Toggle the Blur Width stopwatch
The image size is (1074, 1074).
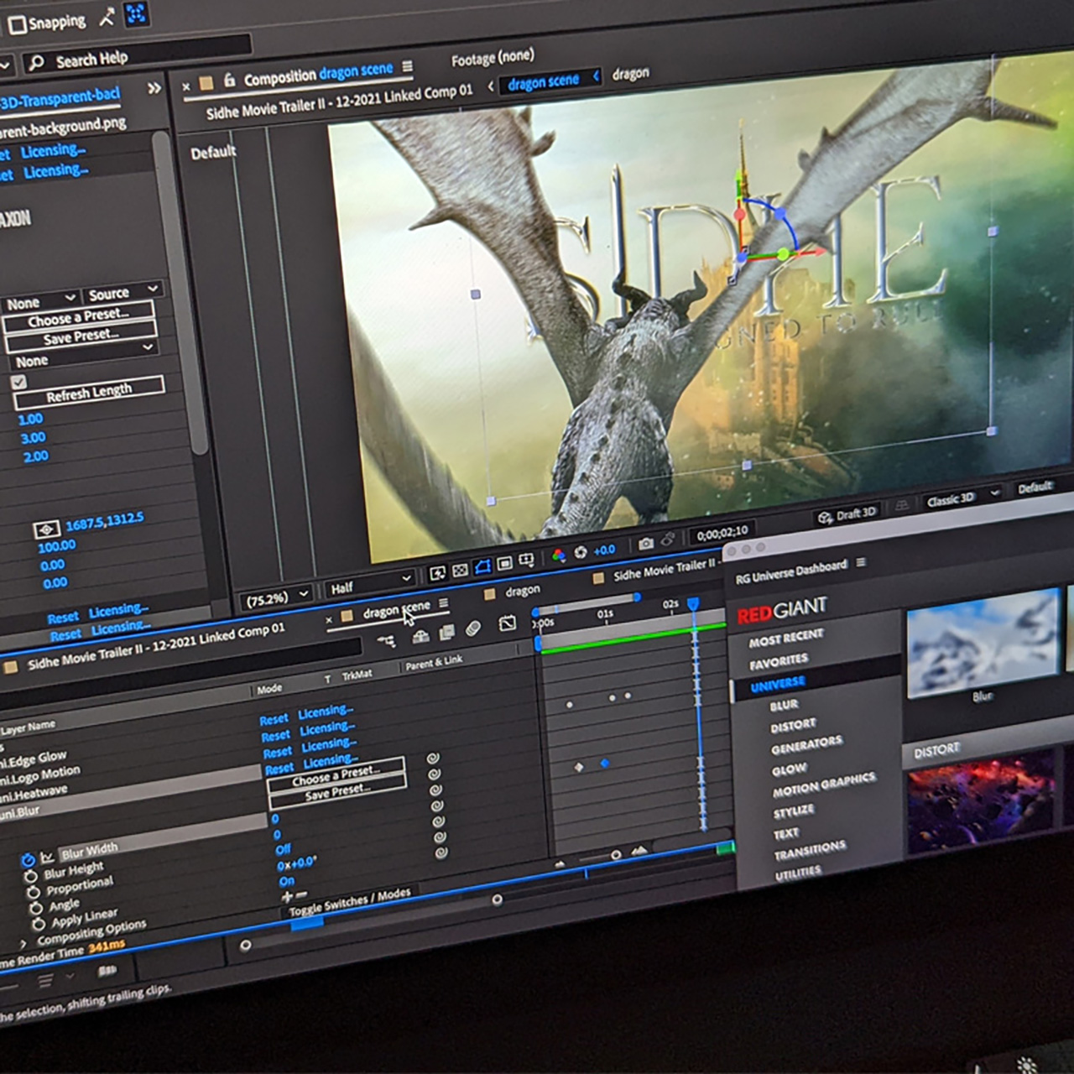[x=28, y=860]
